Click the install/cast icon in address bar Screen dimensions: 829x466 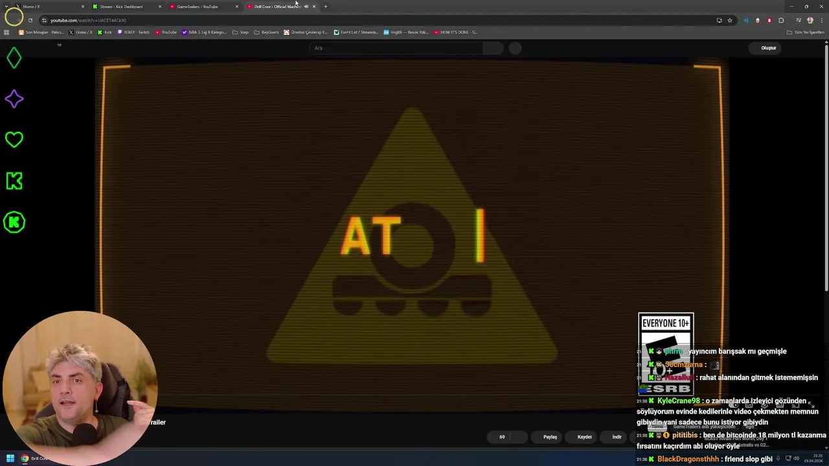[x=719, y=20]
